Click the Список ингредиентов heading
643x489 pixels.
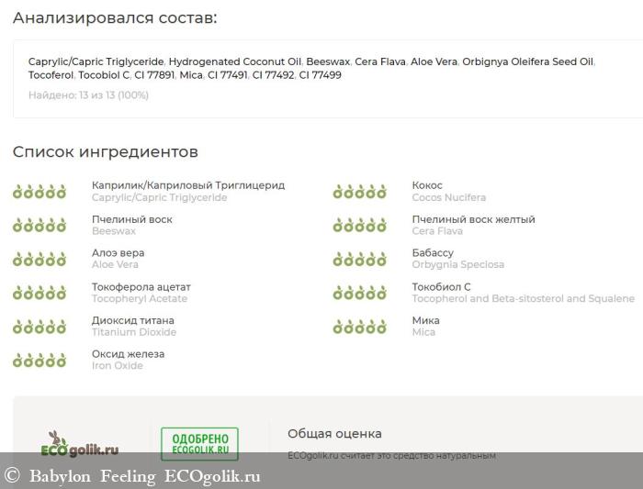tap(105, 152)
